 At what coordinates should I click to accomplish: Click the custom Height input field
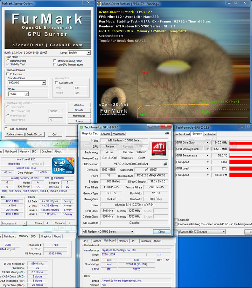point(81,93)
